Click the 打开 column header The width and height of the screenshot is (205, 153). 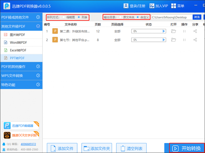coord(174,24)
